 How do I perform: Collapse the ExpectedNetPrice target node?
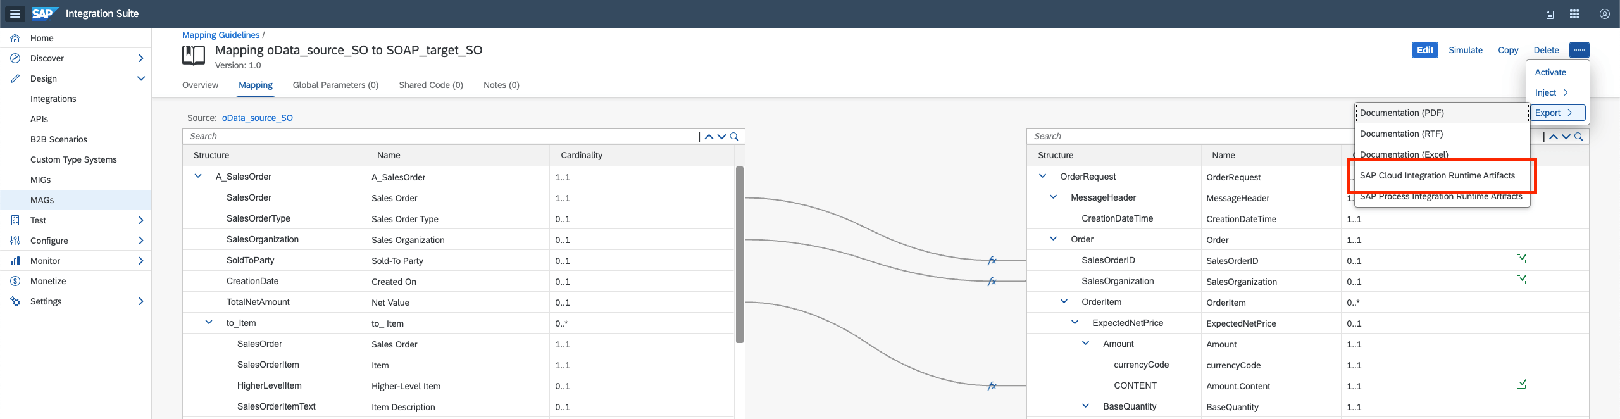tap(1075, 322)
